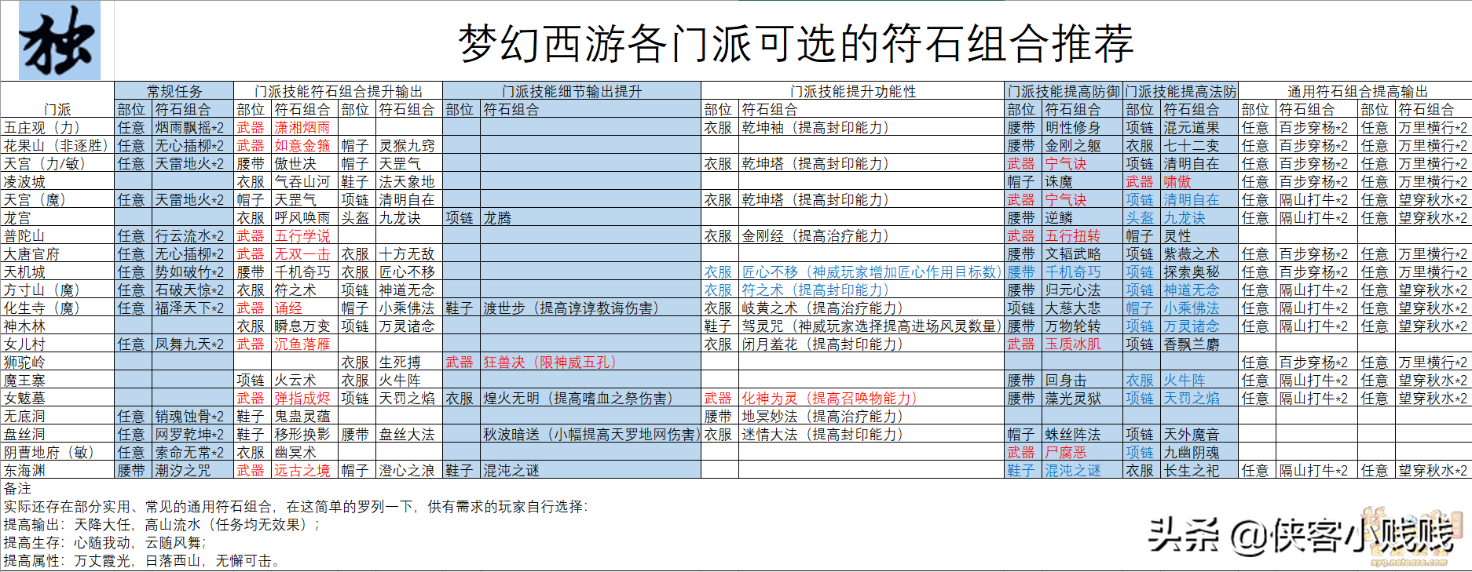Select the 提高生存：心随我动，云随风舞 note line

click(105, 542)
